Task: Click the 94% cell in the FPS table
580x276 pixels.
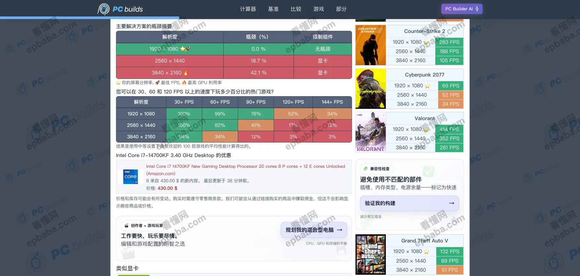Action: (184, 137)
